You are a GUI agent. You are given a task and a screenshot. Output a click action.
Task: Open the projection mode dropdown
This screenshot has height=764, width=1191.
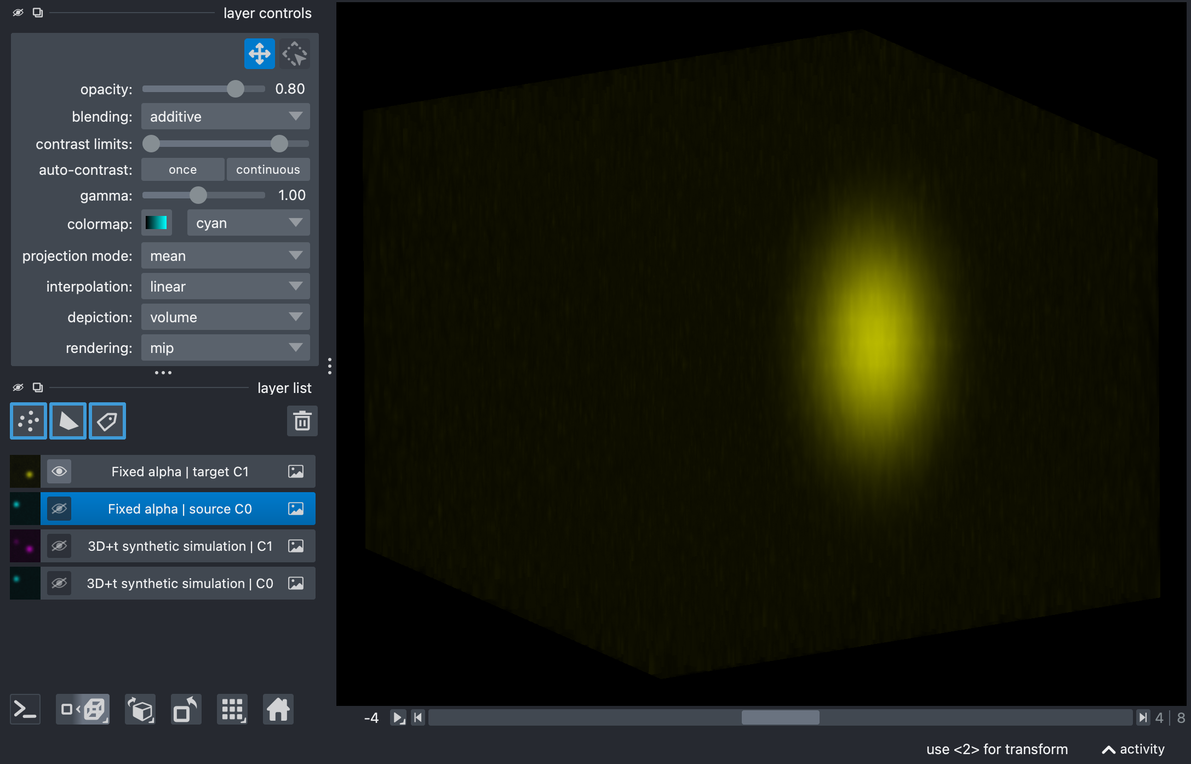click(226, 255)
